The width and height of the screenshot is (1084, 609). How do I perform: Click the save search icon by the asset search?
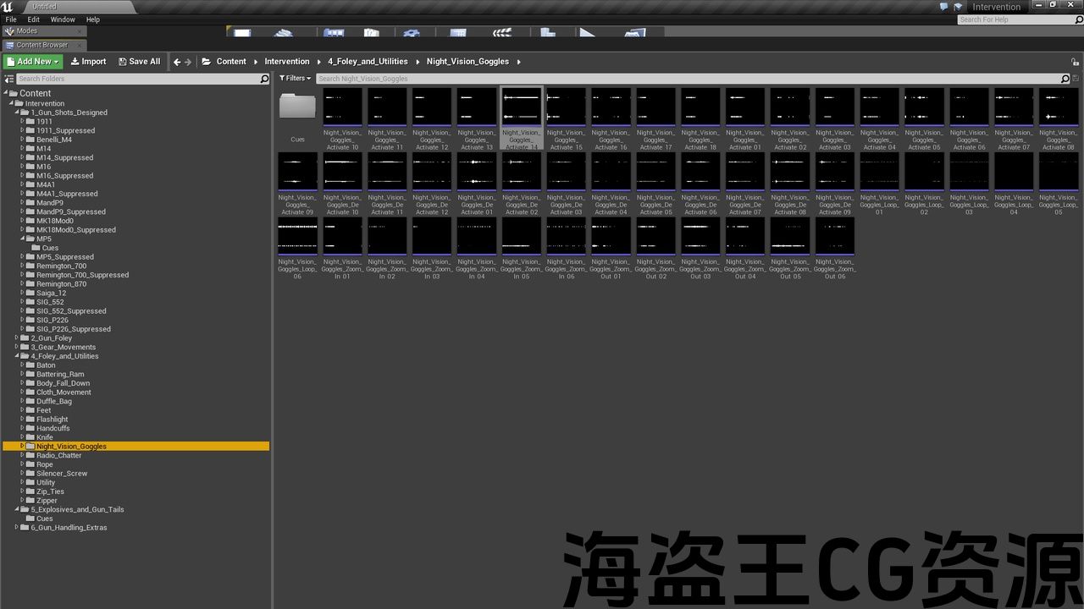click(x=1076, y=79)
